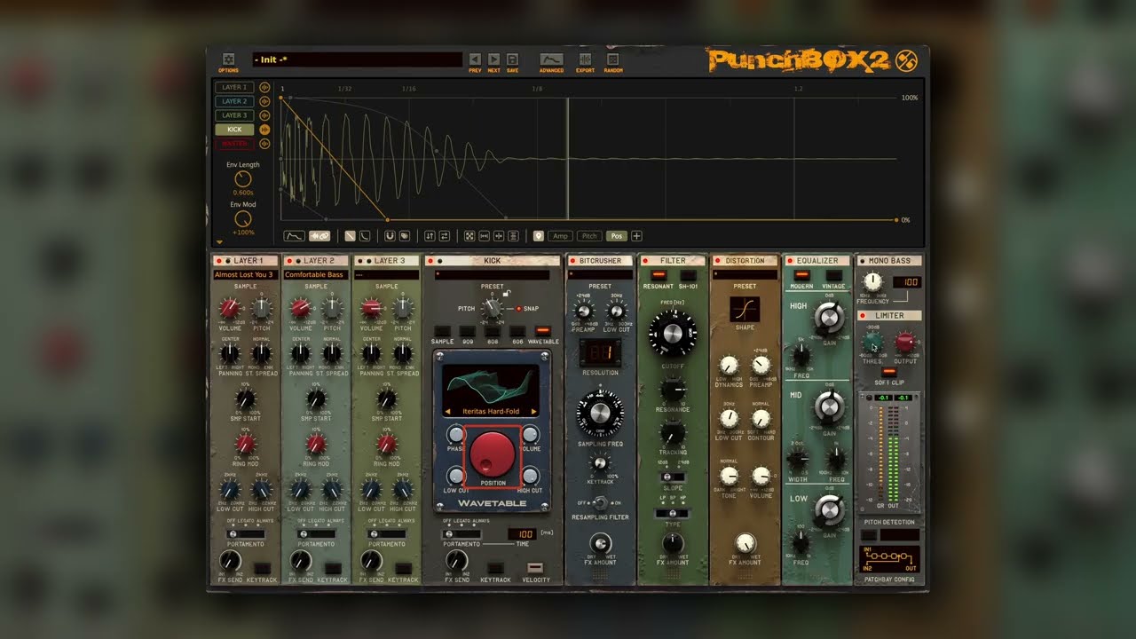Open the Bitcrusher preset selector
This screenshot has width=1136, height=639.
[600, 275]
